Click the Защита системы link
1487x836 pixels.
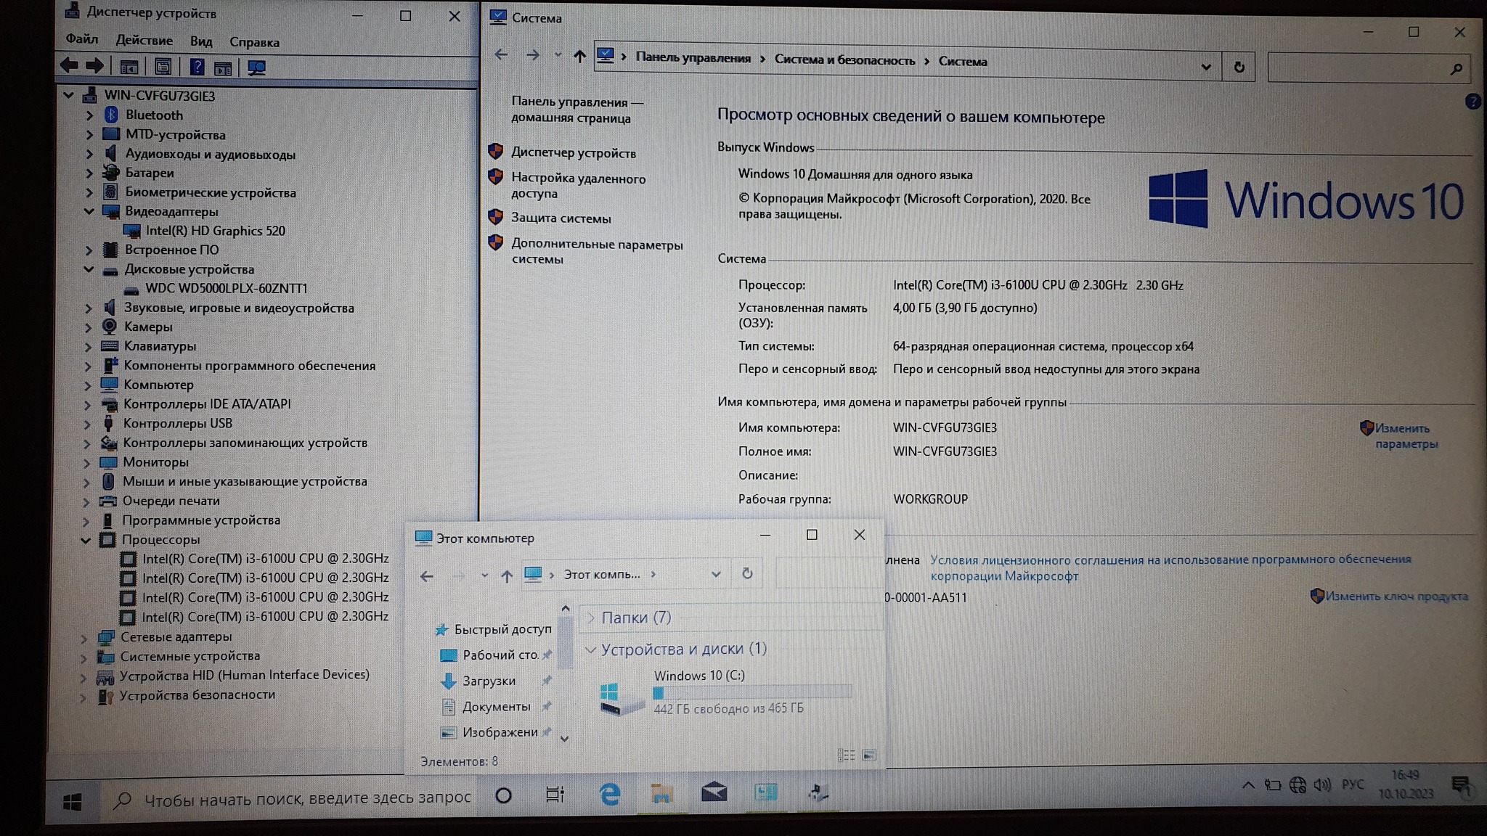561,218
